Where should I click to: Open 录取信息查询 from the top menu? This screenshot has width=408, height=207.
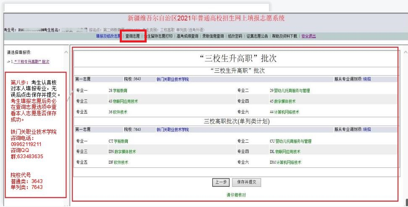pos(213,36)
